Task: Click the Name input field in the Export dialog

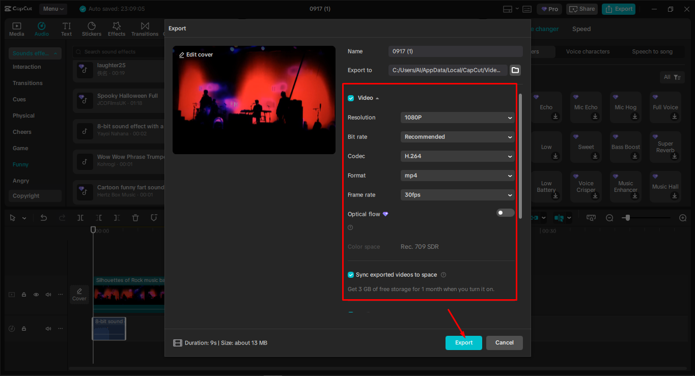Action: [x=455, y=51]
